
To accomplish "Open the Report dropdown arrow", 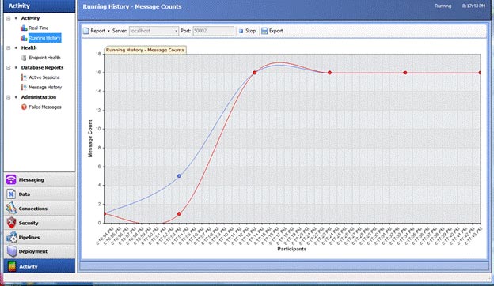I will click(x=108, y=31).
